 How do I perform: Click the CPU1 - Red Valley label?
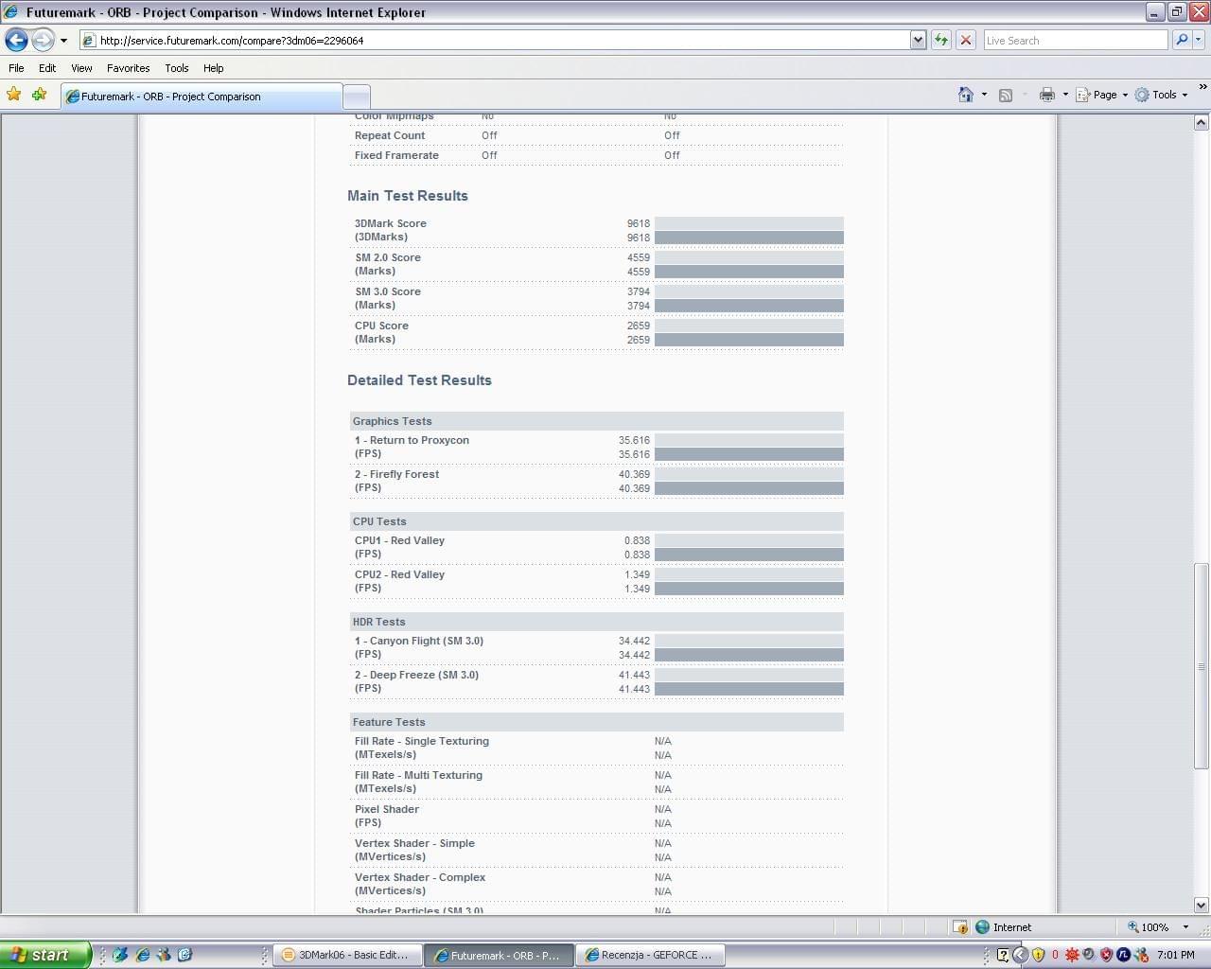(x=399, y=540)
